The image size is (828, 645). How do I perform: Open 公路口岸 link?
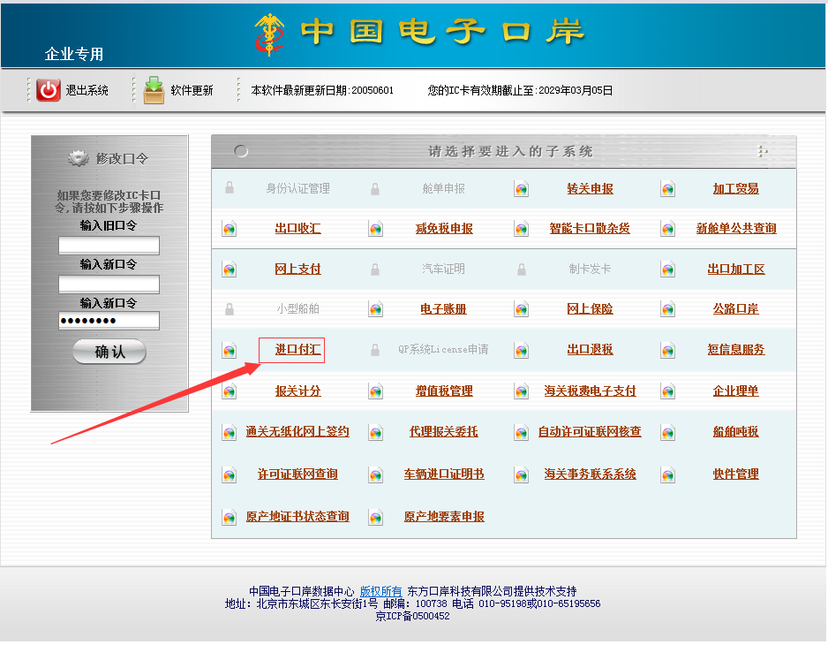click(735, 309)
